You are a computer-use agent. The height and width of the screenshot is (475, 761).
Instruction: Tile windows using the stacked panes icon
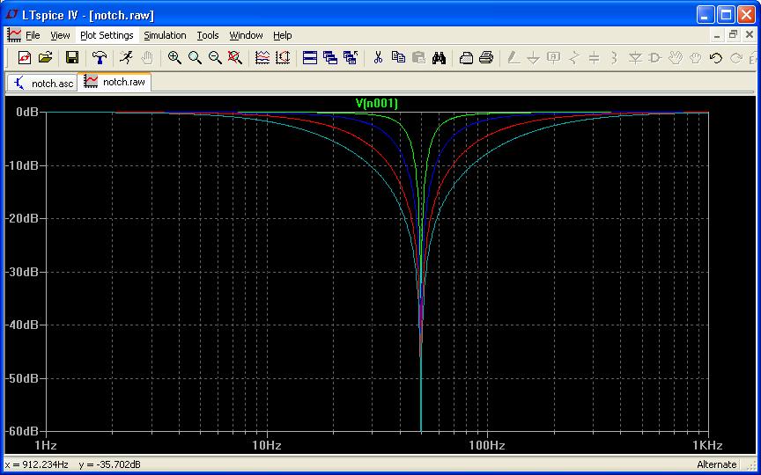tap(310, 58)
